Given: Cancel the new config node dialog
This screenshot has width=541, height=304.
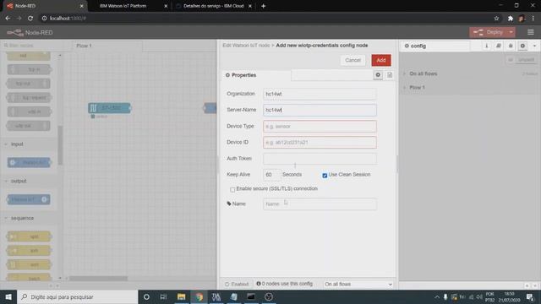Looking at the screenshot, I should [x=352, y=60].
